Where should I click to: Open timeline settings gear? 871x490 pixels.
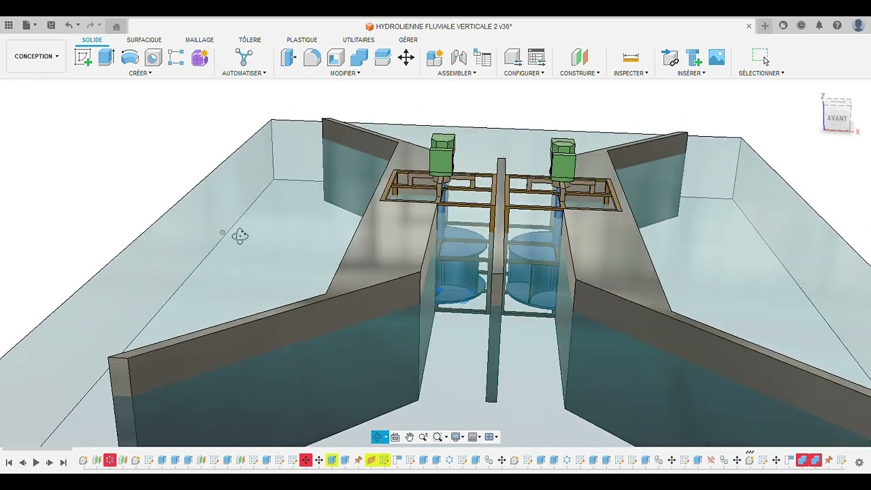(859, 462)
